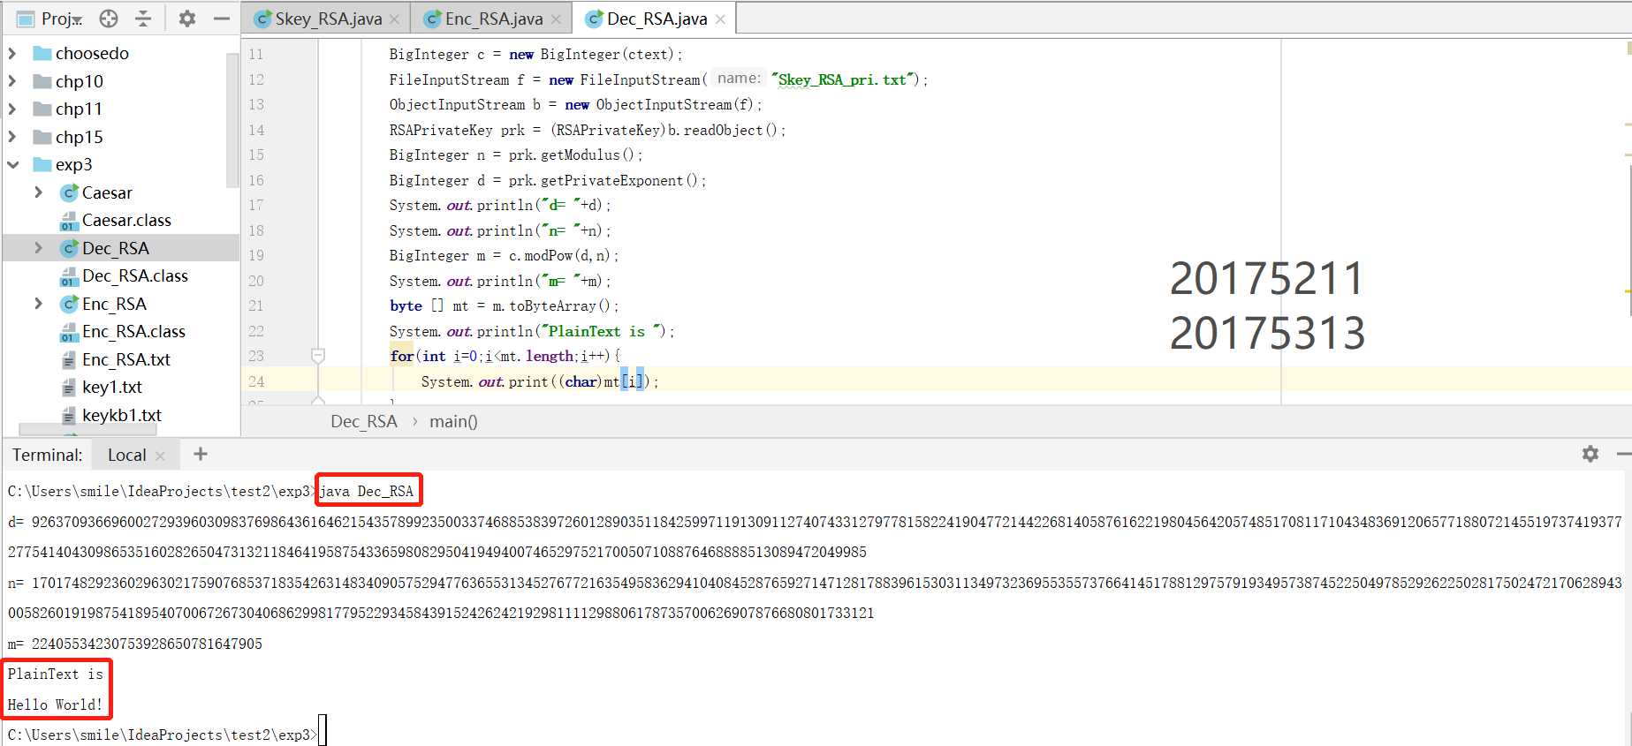Expand the chp15 folder
Screen dimensions: 1632x746
(12, 137)
